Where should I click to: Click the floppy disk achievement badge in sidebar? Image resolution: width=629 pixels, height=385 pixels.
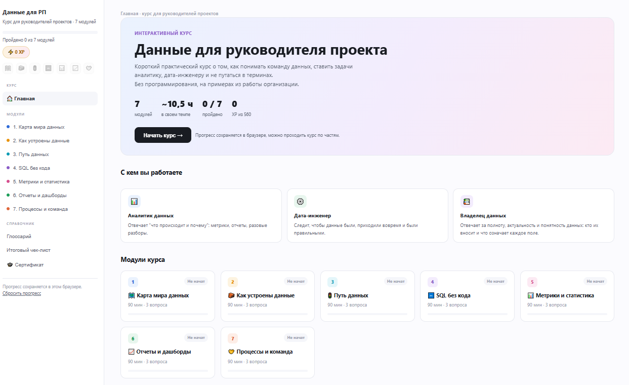[x=48, y=68]
